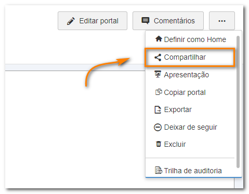This screenshot has height=194, width=249.
Task: Click the export file icon
Action: [x=158, y=109]
